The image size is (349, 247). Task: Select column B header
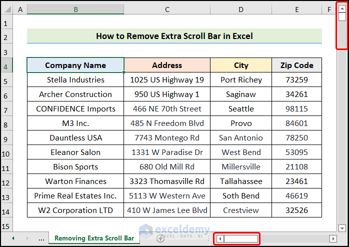75,9
